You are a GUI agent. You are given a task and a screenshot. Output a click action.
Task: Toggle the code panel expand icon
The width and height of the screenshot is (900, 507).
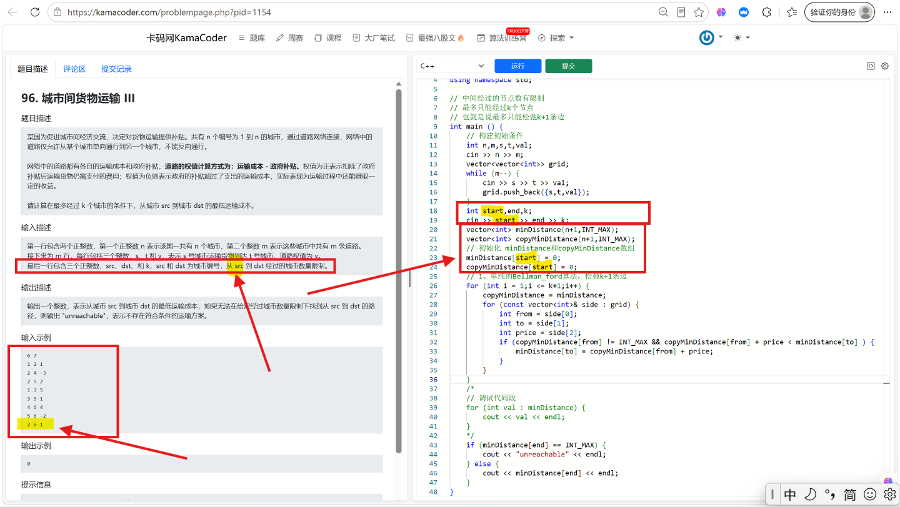(x=870, y=66)
